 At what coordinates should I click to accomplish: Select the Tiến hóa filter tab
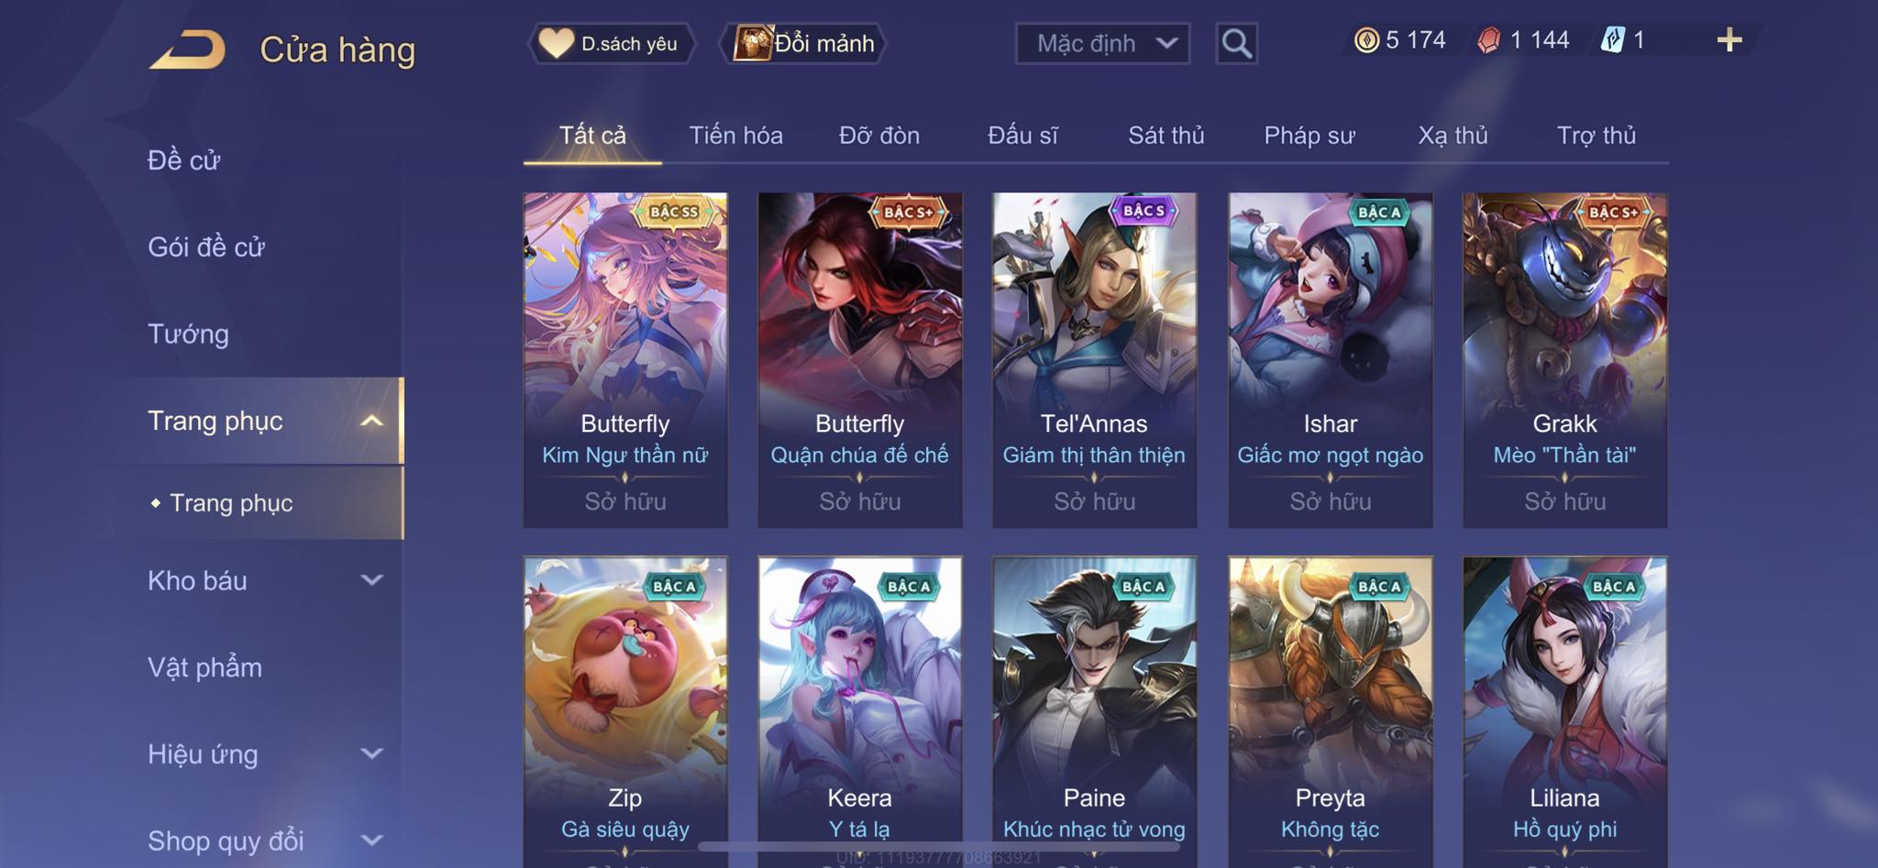[735, 136]
